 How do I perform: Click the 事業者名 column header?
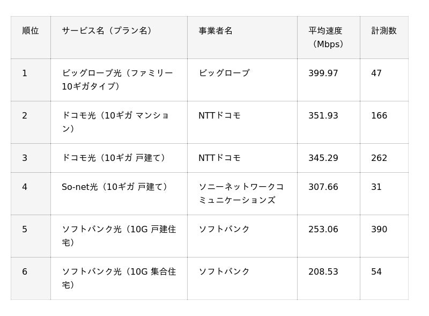(242, 38)
